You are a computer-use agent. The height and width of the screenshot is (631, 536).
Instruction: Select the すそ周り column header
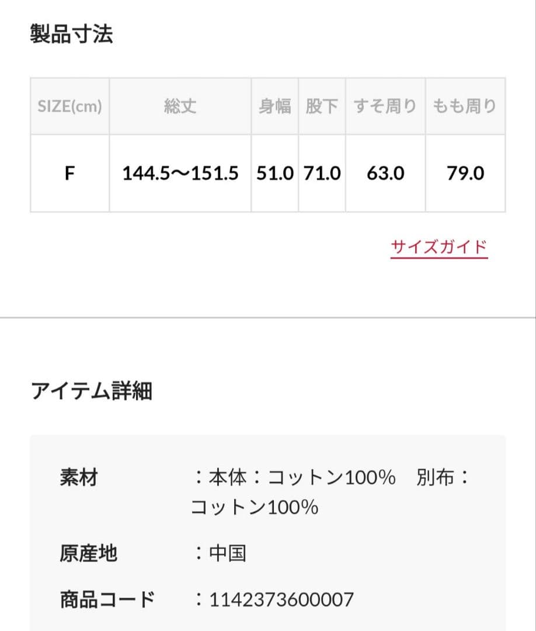(385, 106)
